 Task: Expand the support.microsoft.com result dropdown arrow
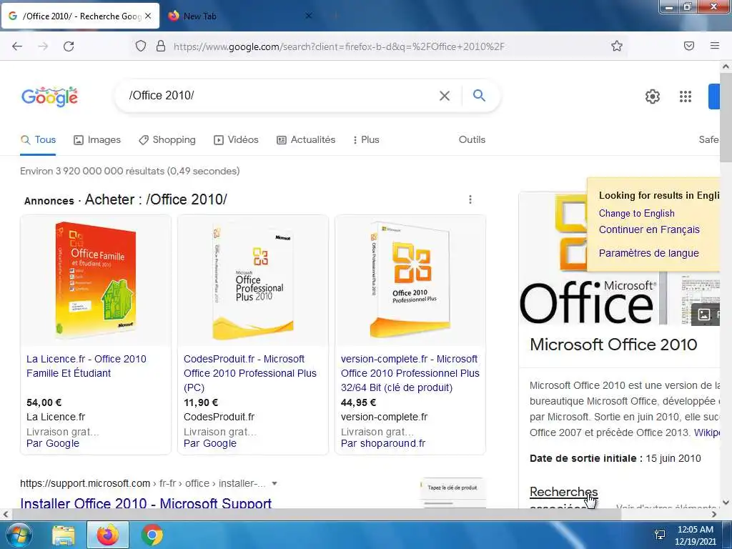click(274, 483)
